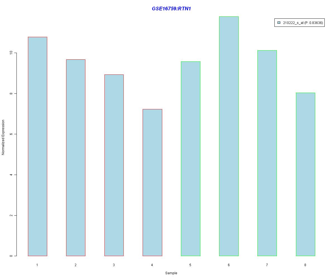Click the x-axis tick label 7
Image resolution: width=335 pixels, height=279 pixels.
click(267, 265)
